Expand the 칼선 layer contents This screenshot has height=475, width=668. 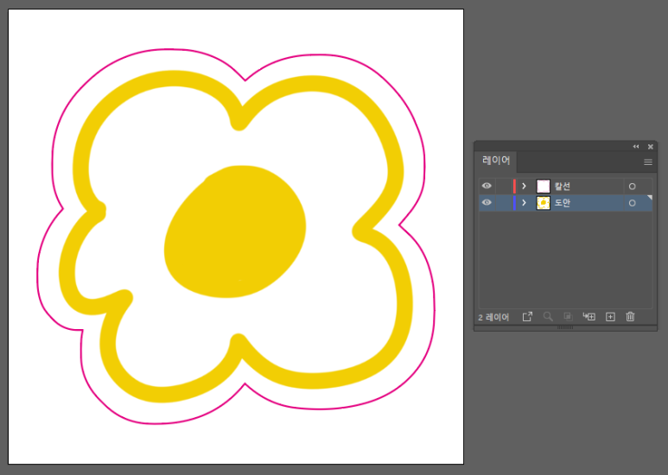[x=524, y=186]
